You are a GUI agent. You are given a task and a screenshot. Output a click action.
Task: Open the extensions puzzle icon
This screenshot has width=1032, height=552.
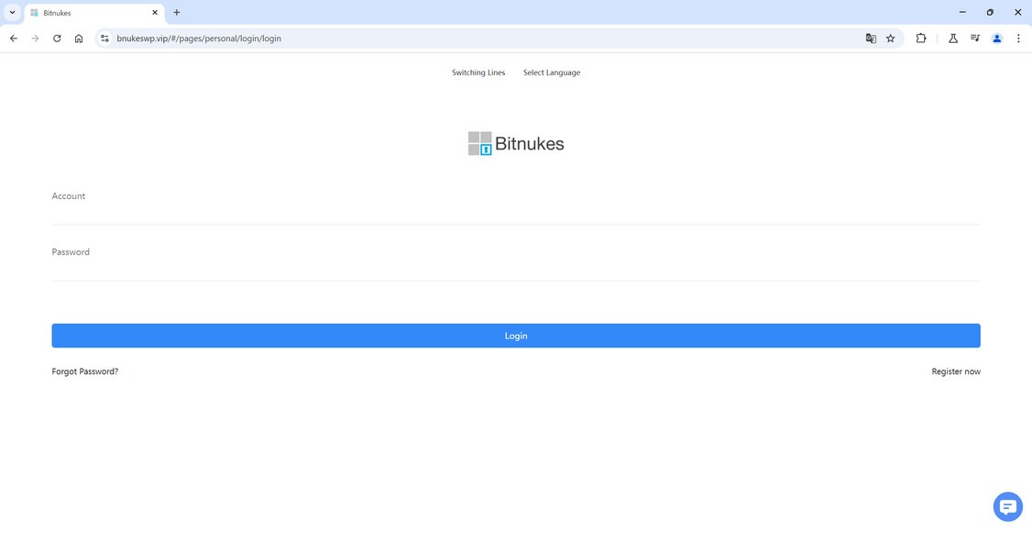point(921,39)
